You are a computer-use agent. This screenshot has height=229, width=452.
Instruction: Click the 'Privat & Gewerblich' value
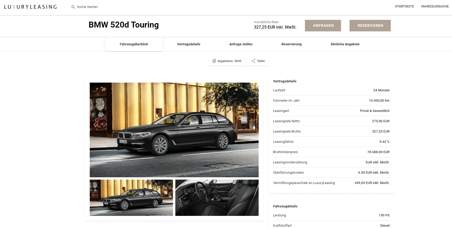point(375,111)
